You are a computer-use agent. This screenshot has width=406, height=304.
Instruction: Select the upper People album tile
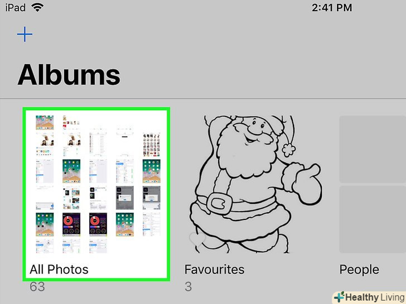[x=373, y=149]
